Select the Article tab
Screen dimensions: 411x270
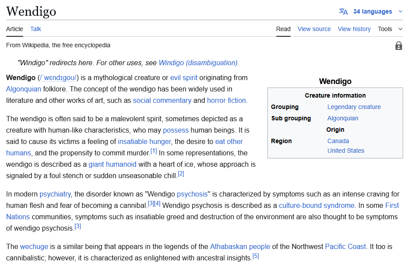coord(15,29)
